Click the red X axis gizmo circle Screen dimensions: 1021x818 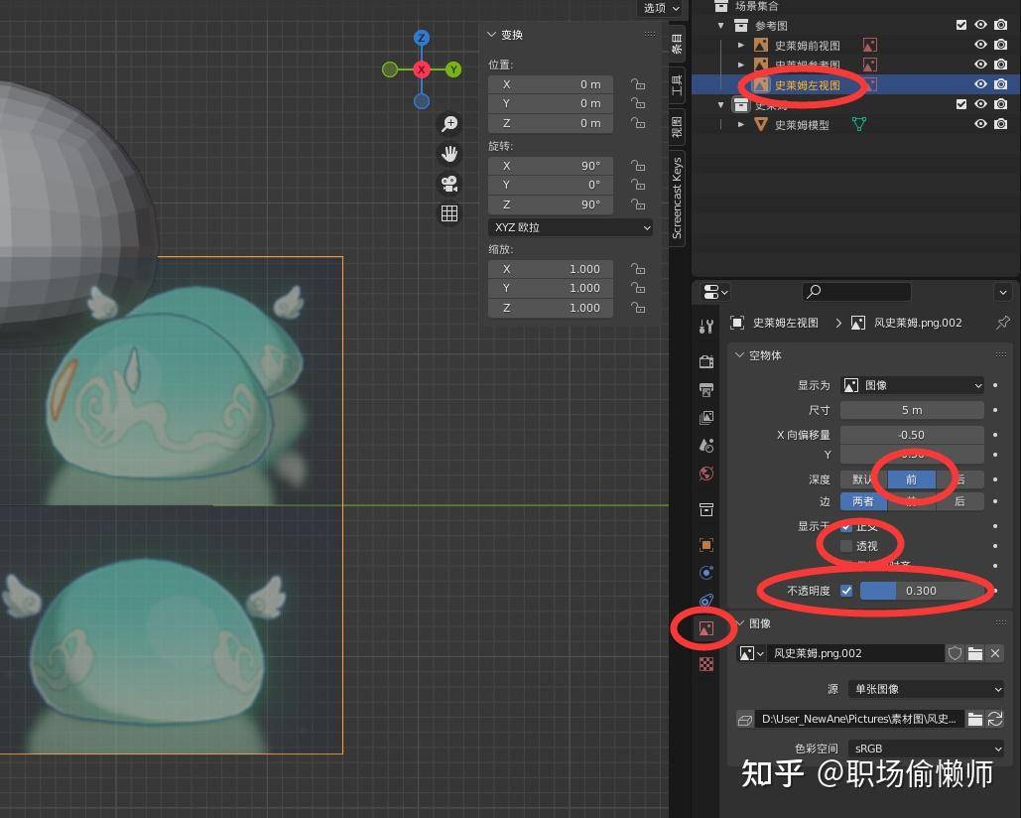(422, 69)
